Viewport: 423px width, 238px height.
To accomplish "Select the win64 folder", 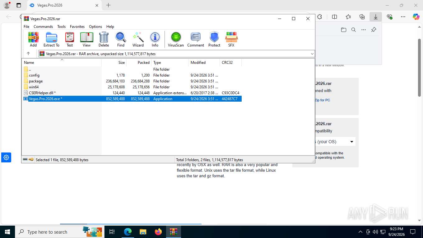I will 132,87.
